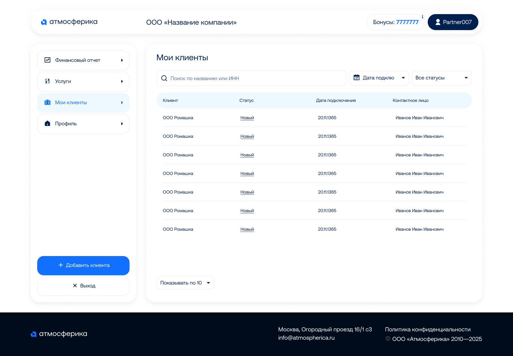Click the Выход button
This screenshot has height=356, width=513.
[x=83, y=286]
